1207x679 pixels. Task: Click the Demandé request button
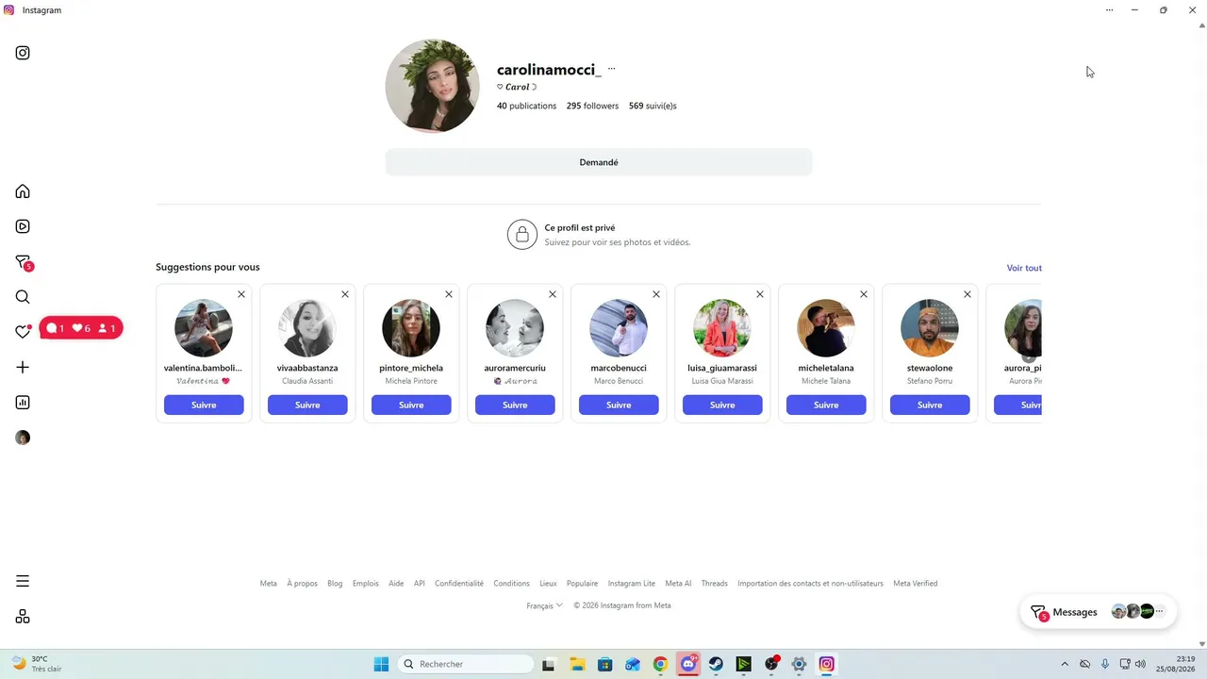599,162
